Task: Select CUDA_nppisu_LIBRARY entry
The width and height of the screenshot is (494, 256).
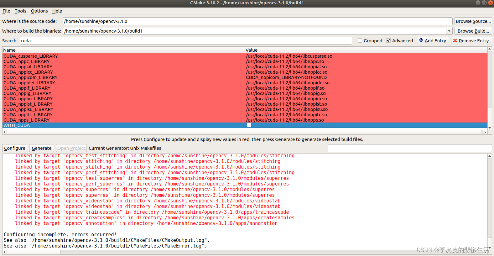Action: point(29,109)
